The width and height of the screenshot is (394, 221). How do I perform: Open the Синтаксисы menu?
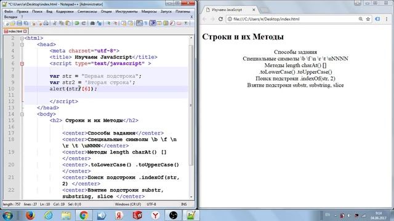(x=87, y=11)
